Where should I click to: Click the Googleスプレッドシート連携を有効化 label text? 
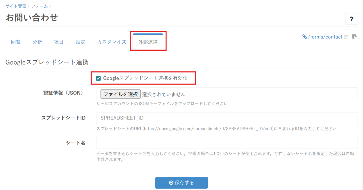pos(145,78)
